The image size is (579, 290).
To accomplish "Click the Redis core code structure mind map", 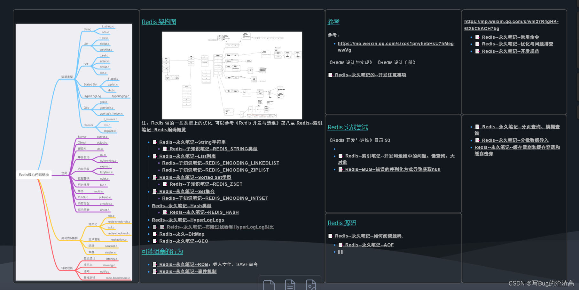I will (x=74, y=152).
